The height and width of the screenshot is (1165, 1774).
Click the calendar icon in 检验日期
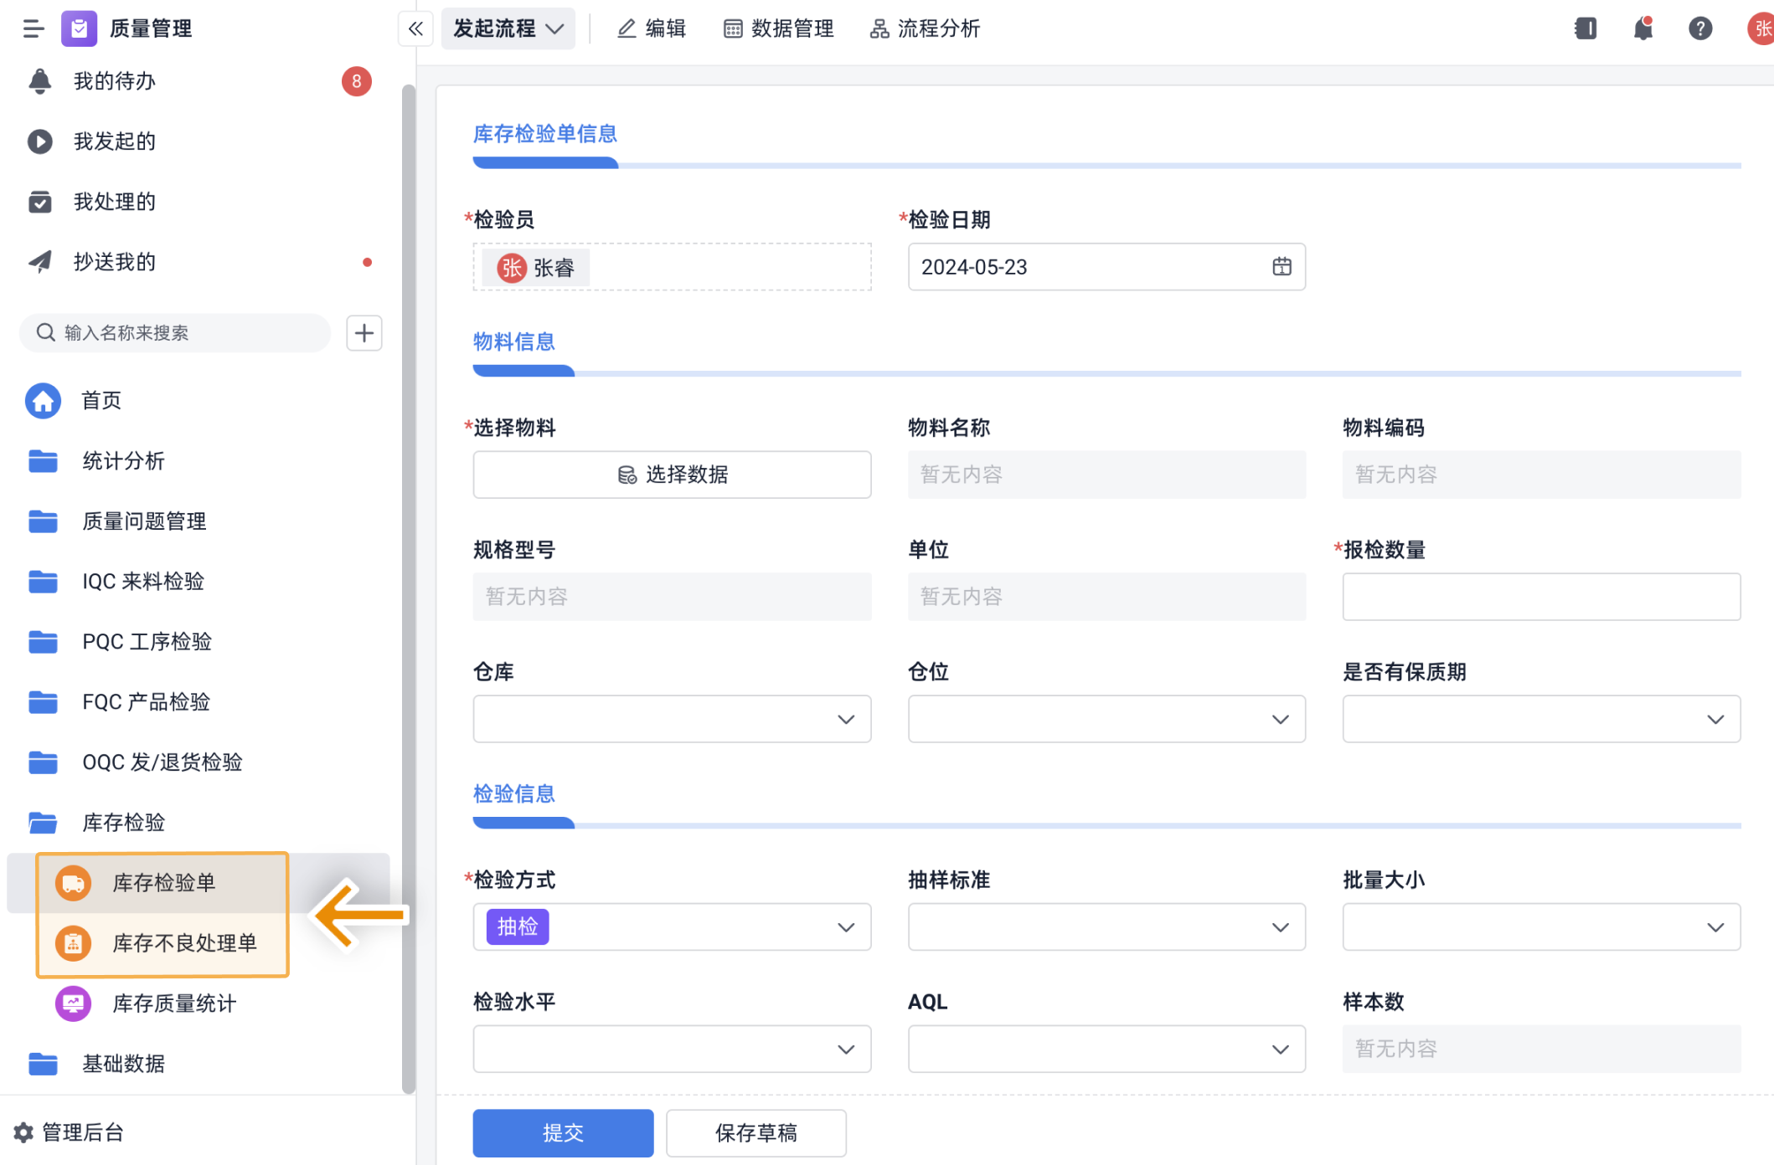[1282, 267]
